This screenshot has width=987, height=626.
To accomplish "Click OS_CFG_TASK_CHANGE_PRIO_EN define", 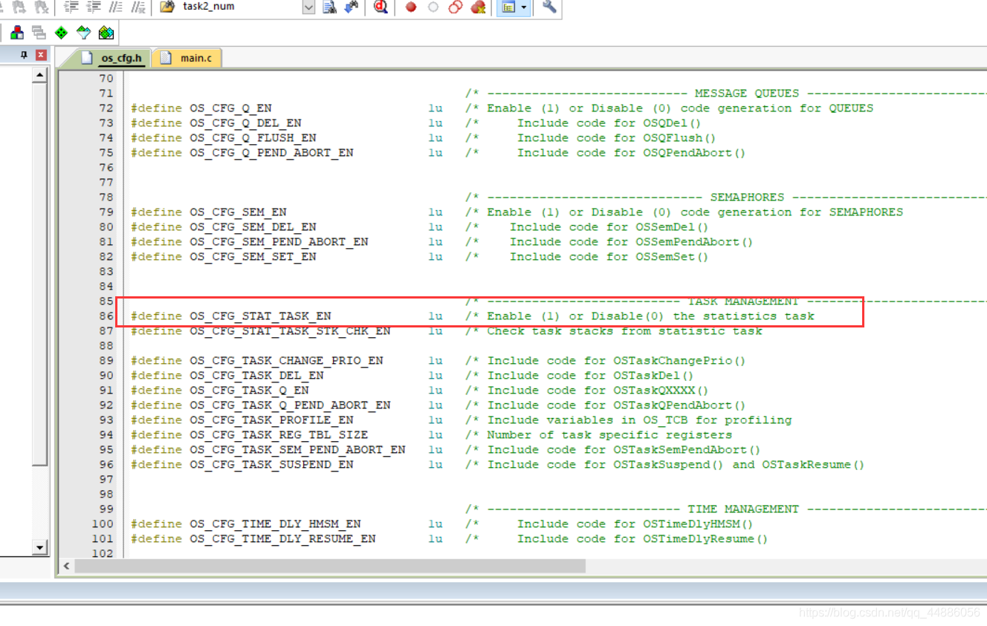I will (286, 361).
